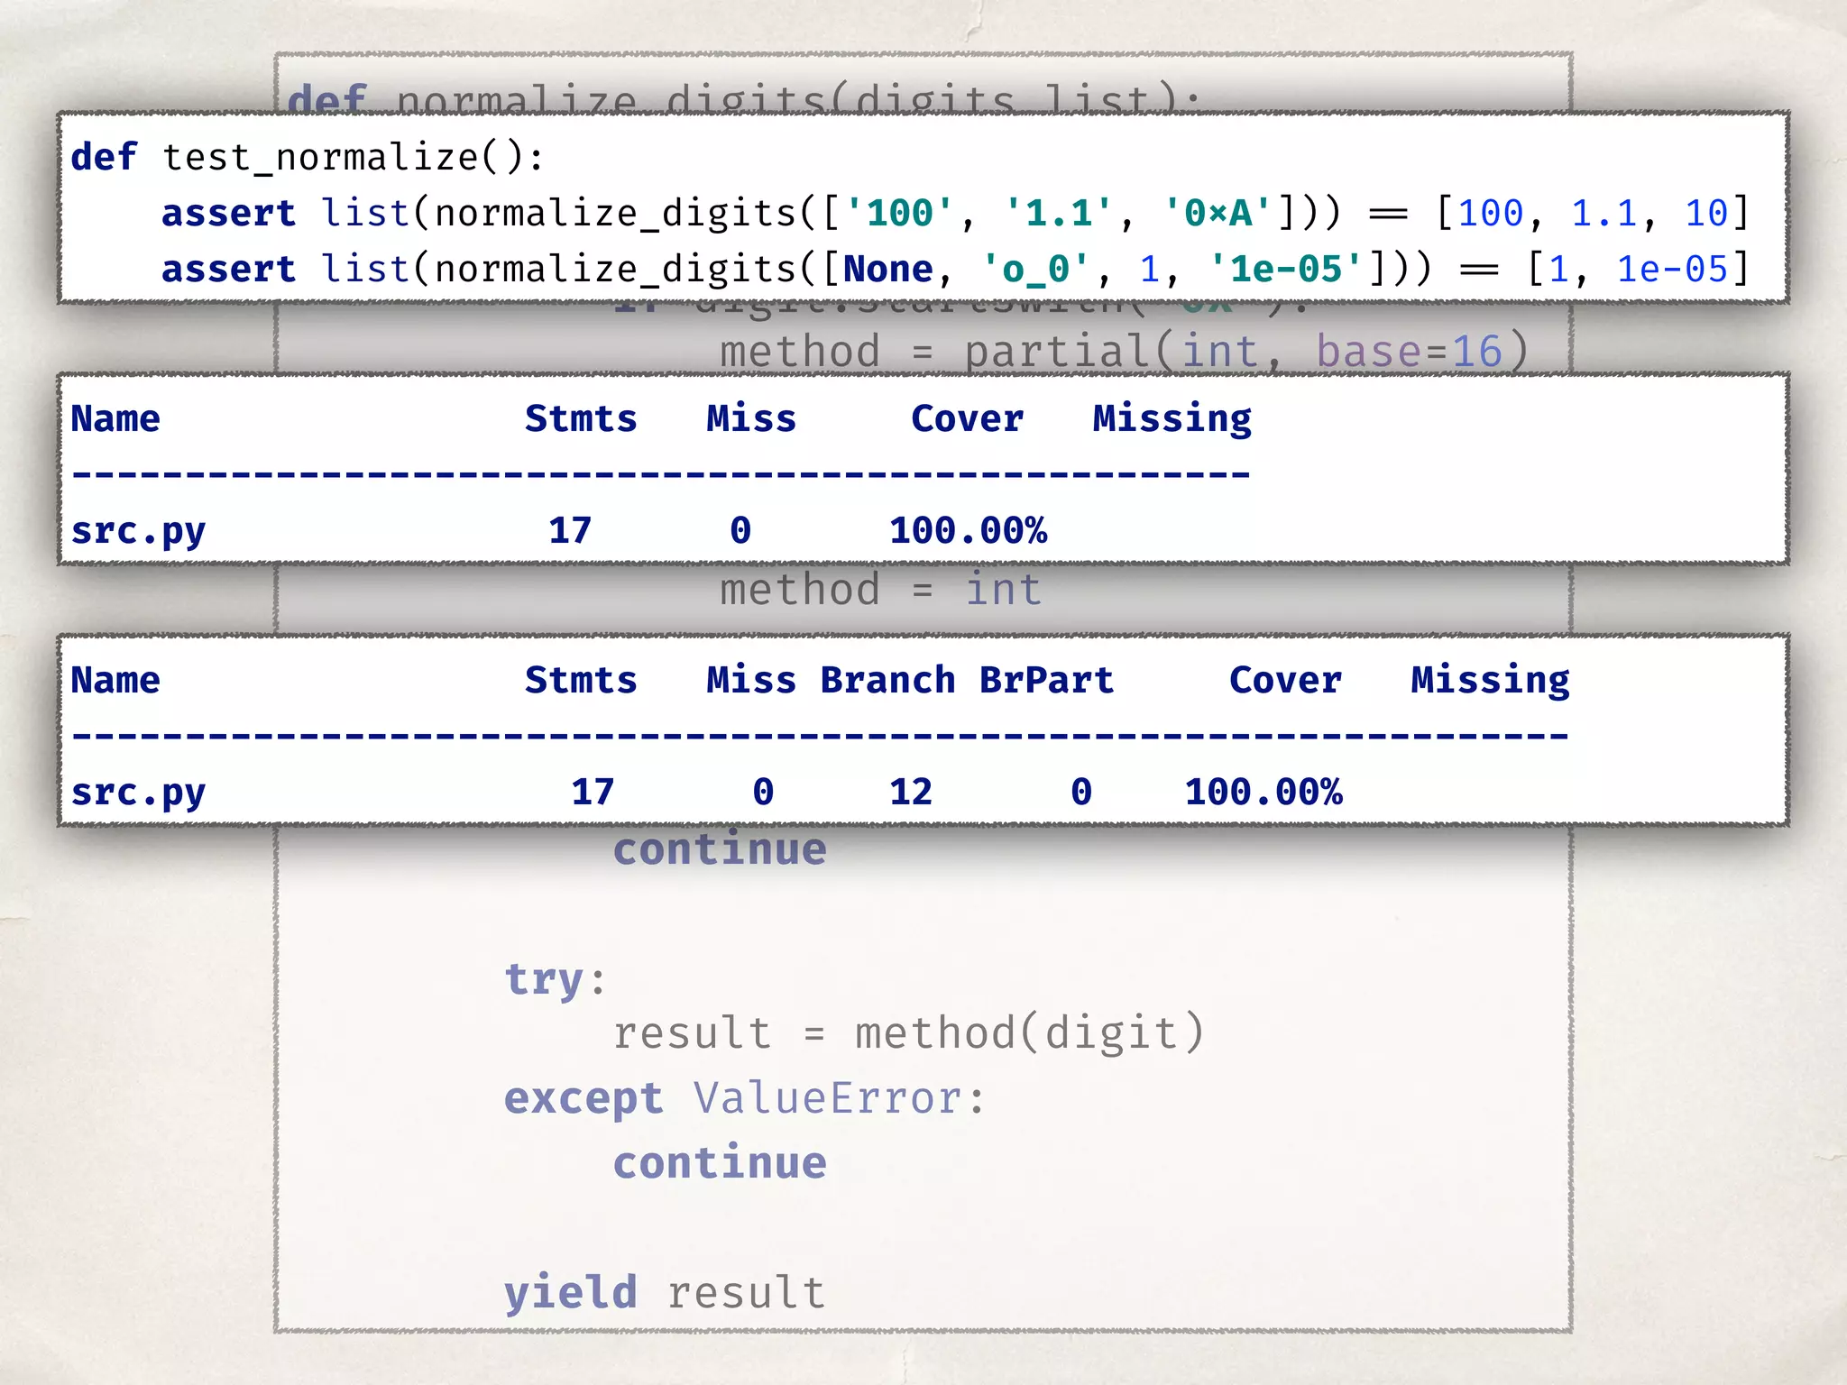Click the 'def' keyword before test_normalize

pos(104,157)
